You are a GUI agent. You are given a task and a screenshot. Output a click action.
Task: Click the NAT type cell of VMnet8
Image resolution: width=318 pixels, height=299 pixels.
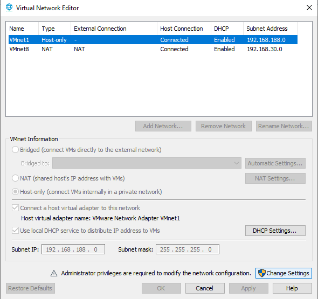point(47,49)
